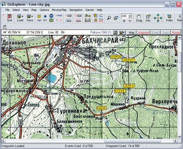Open the Save dropdown arrow
Image resolution: width=183 pixels, height=149 pixels.
(x=32, y=16)
